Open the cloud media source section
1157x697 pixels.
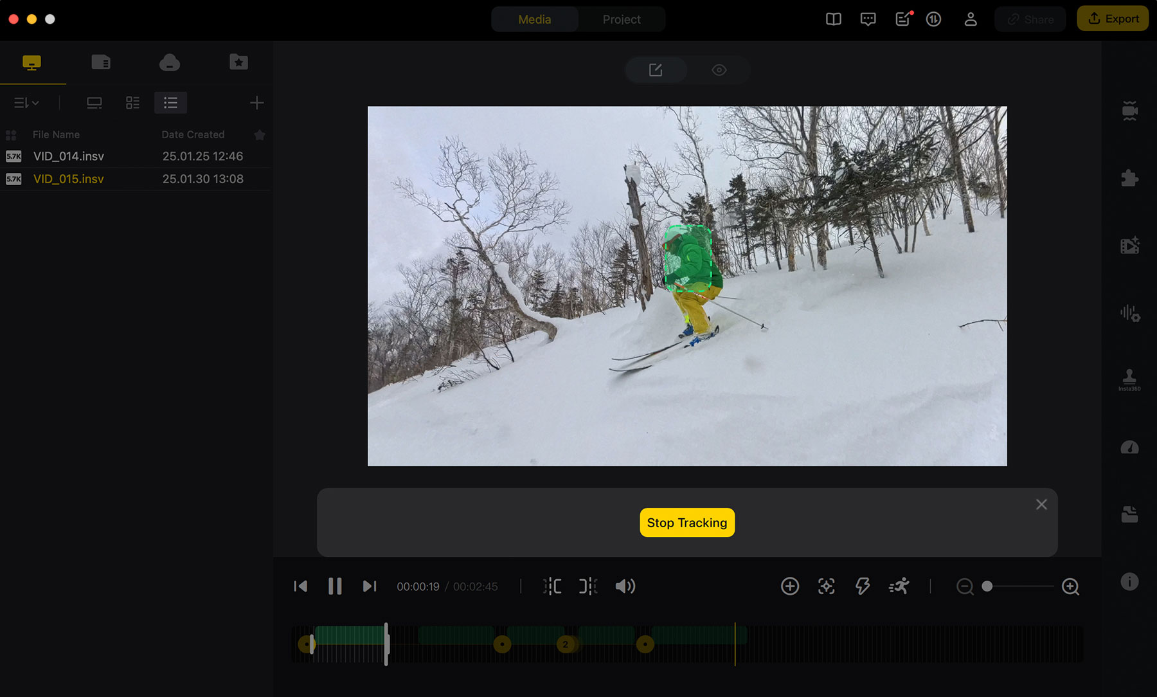coord(169,62)
